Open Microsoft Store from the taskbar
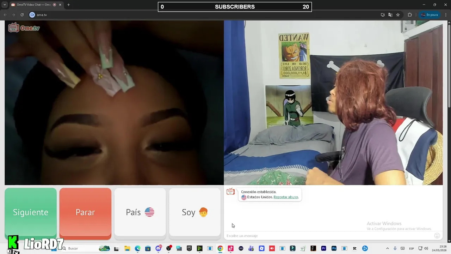 148,248
